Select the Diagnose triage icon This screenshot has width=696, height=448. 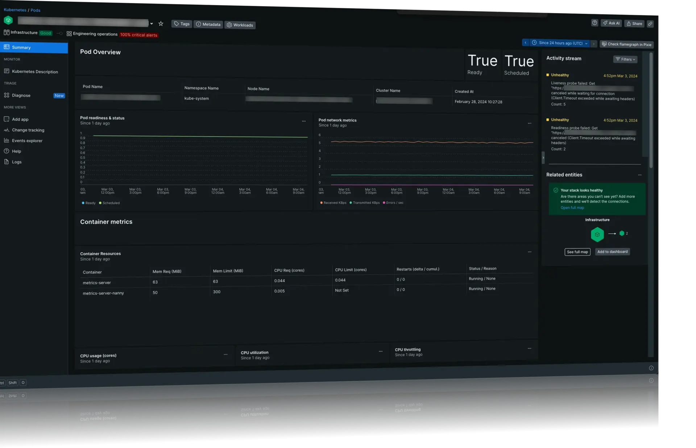click(x=7, y=96)
